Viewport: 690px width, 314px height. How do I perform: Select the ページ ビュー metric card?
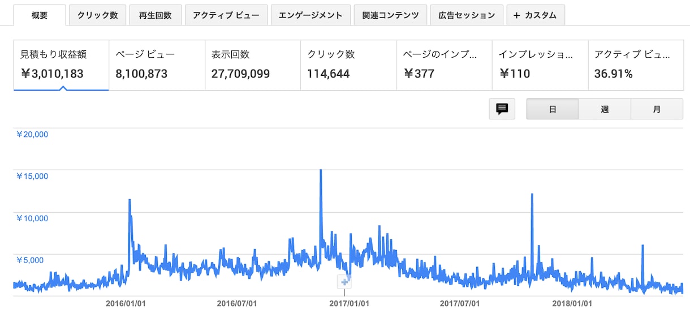pos(157,65)
